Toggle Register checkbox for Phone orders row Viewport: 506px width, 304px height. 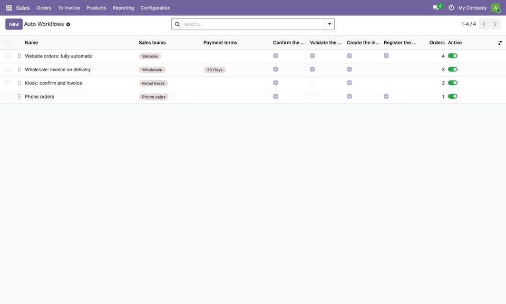386,97
